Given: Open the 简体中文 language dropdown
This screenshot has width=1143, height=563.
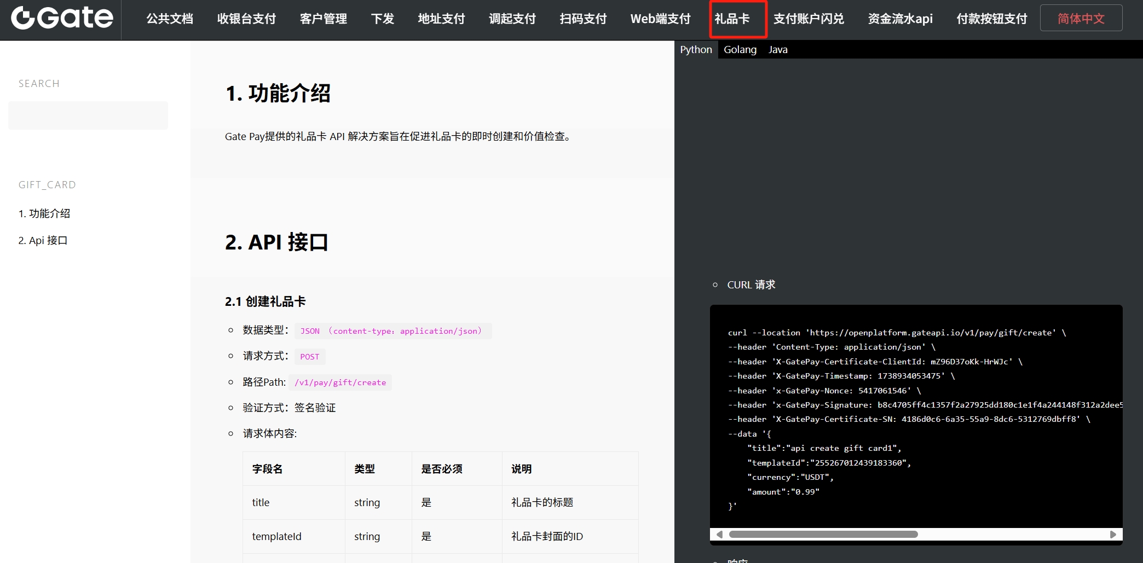Looking at the screenshot, I should click(x=1081, y=19).
